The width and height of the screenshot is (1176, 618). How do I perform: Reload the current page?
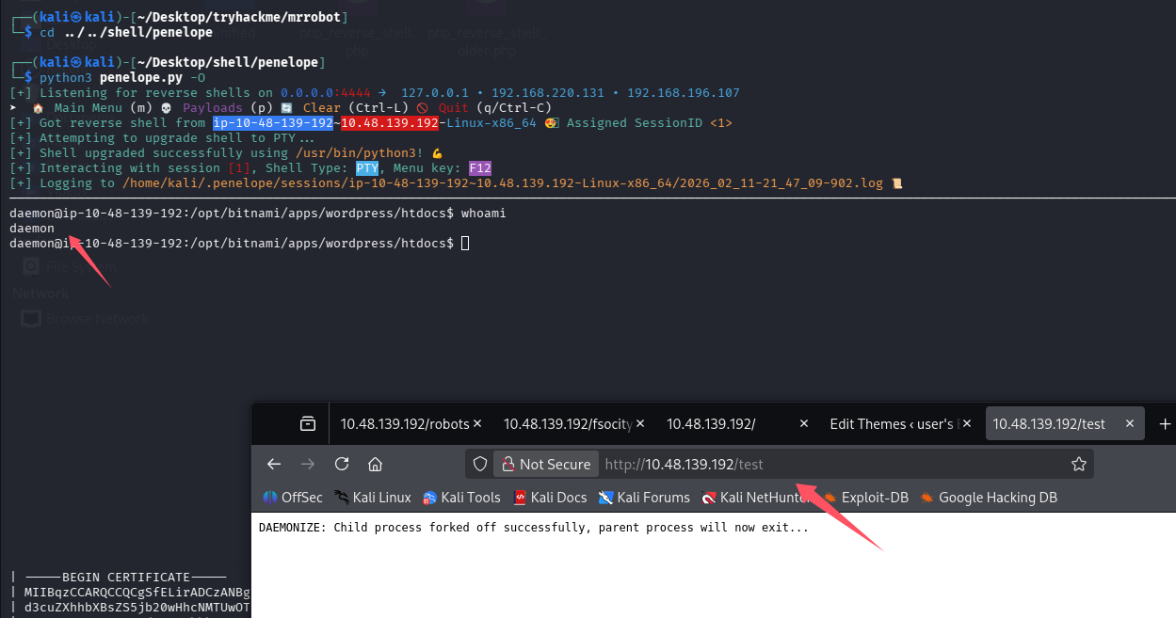[x=342, y=464]
